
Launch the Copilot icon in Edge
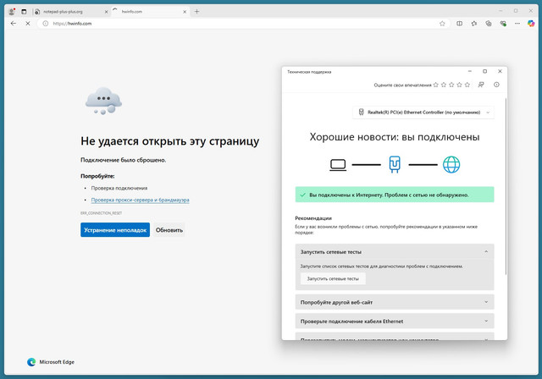(x=531, y=24)
